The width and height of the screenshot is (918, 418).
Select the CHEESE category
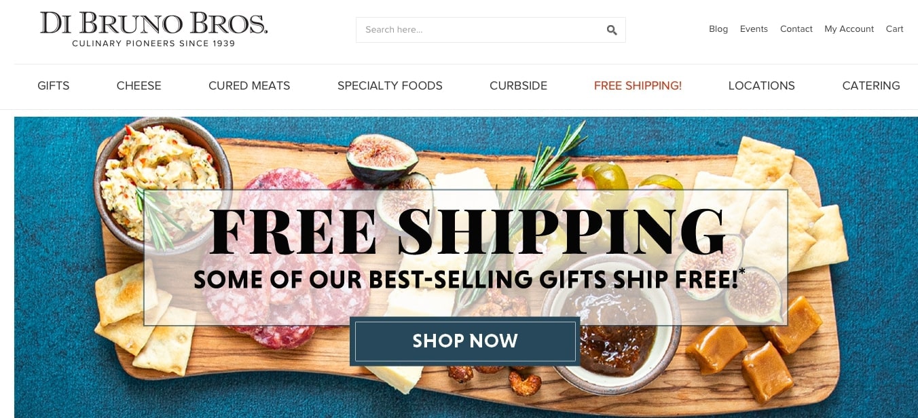point(139,85)
